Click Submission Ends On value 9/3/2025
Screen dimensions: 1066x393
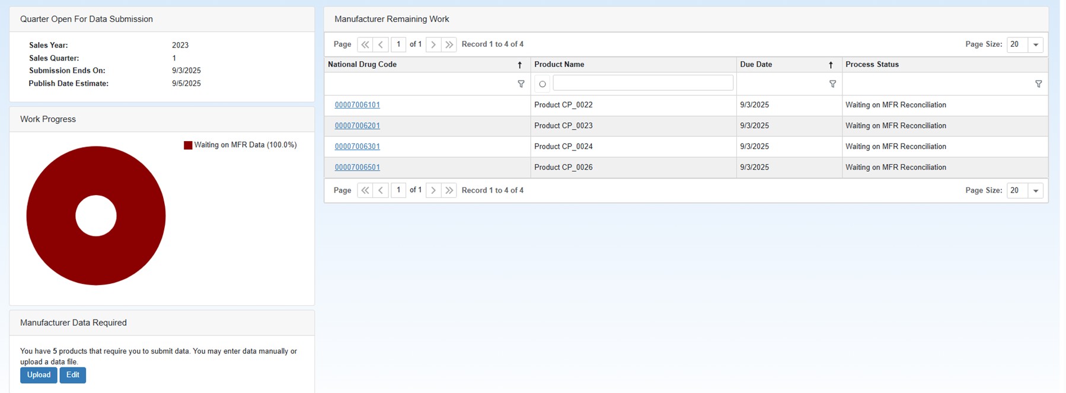pos(186,71)
